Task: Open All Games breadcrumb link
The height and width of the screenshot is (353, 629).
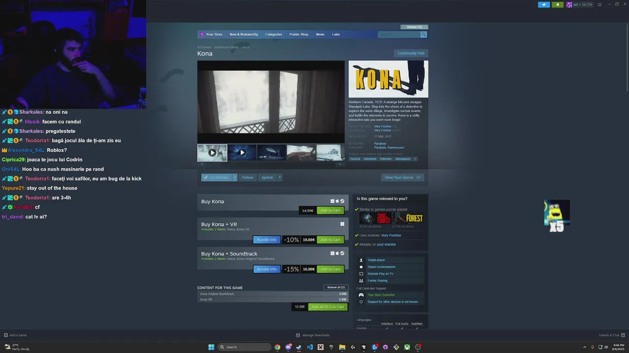Action: pos(204,47)
